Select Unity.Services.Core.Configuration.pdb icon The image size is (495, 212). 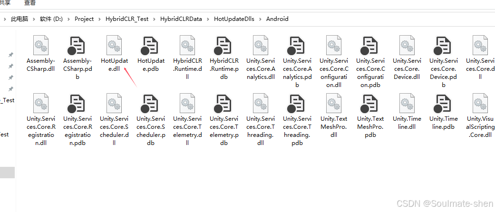point(369,46)
